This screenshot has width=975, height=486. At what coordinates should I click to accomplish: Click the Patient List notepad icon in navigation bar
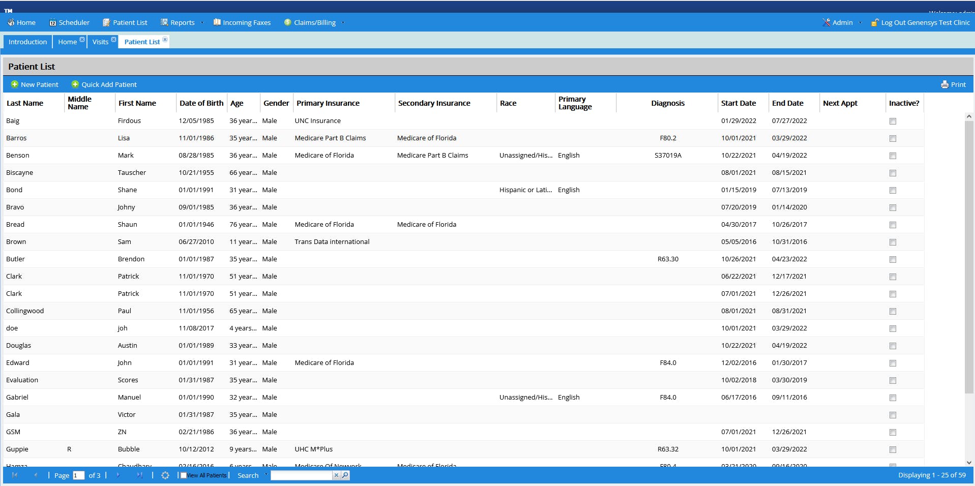pos(106,22)
